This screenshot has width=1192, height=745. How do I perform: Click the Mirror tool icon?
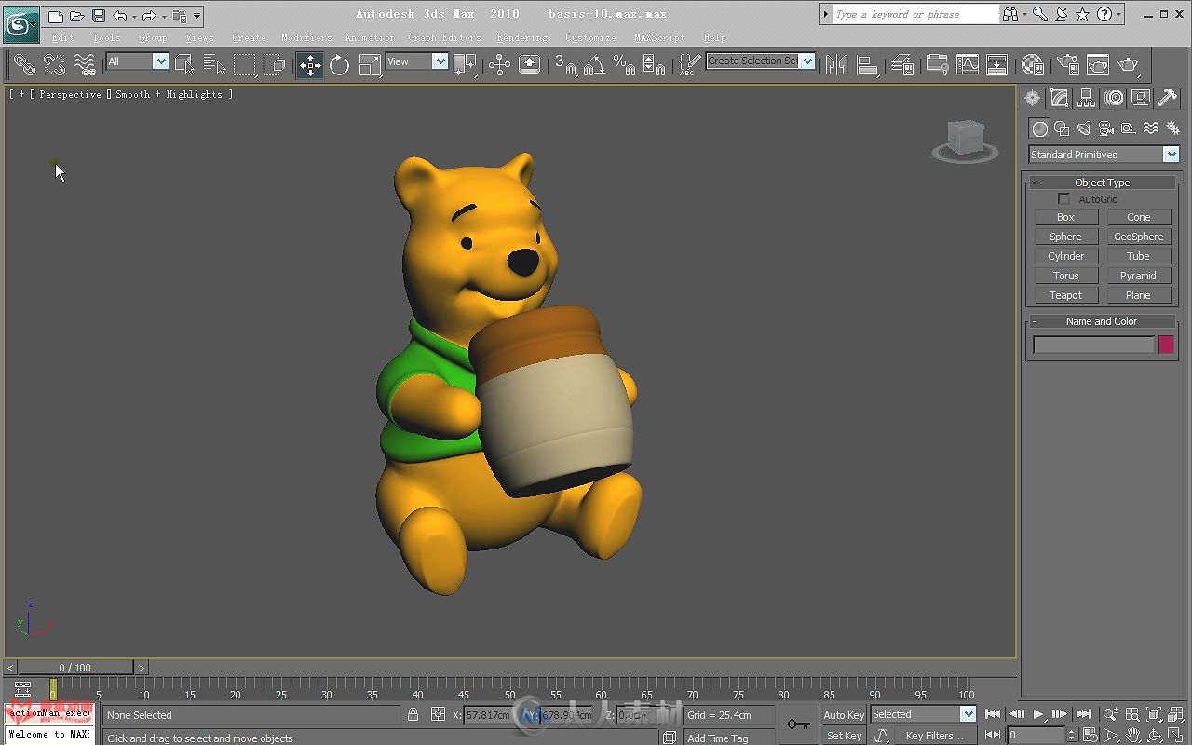[837, 64]
